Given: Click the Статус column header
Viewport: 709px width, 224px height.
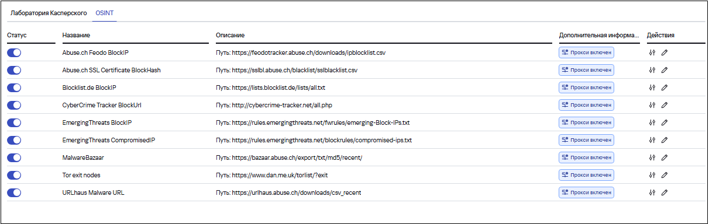Looking at the screenshot, I should pos(17,35).
